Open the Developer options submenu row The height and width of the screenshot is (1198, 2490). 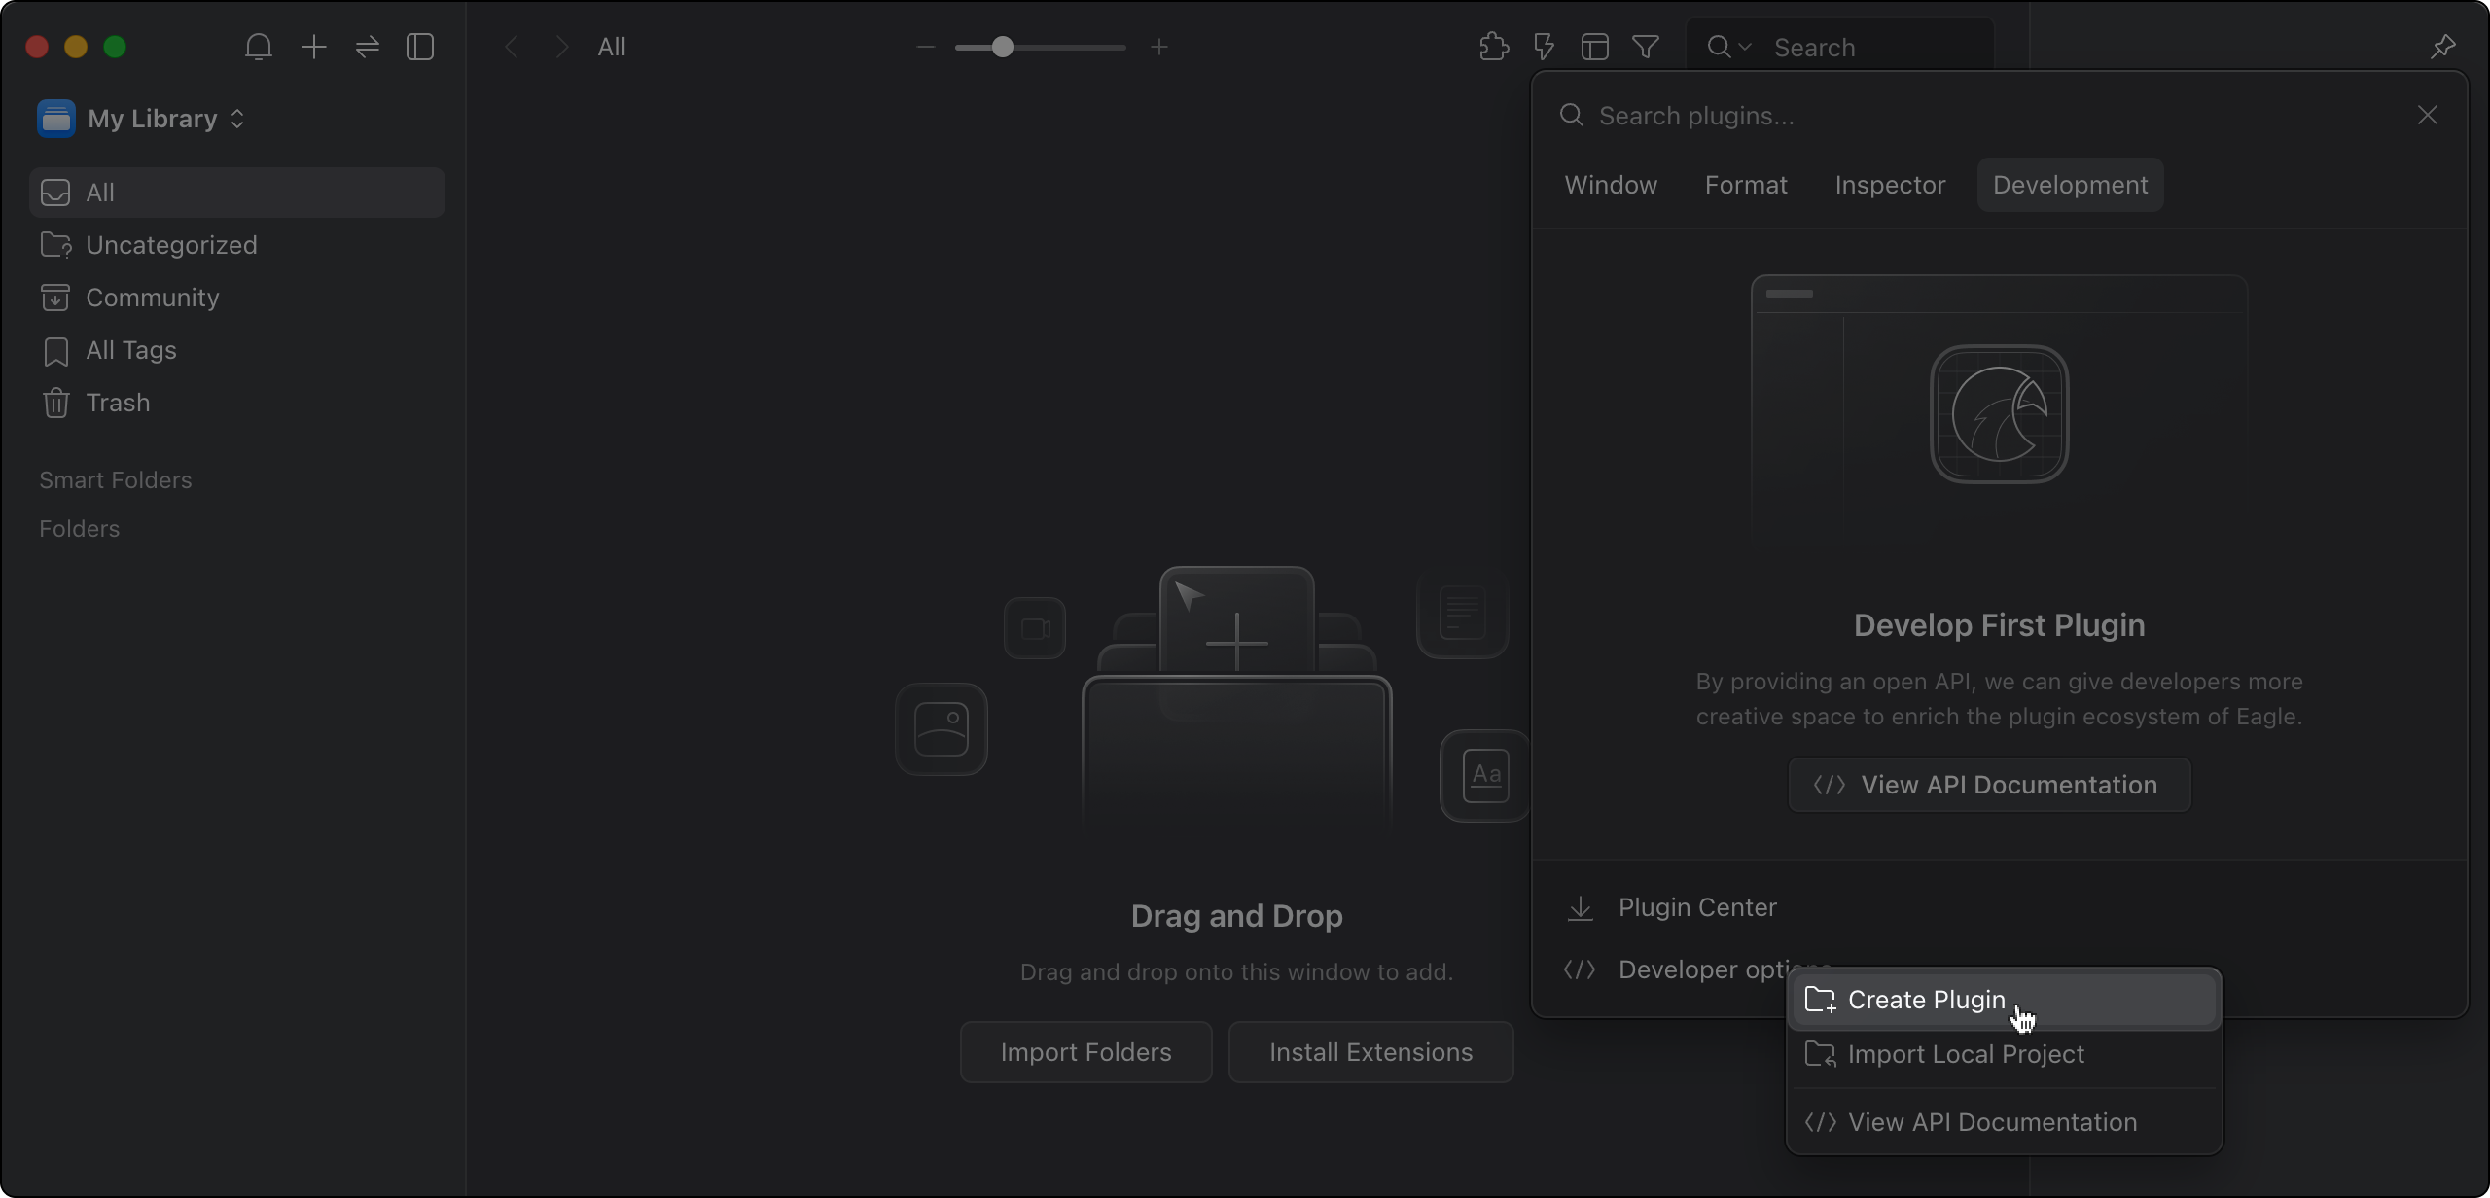[1683, 969]
